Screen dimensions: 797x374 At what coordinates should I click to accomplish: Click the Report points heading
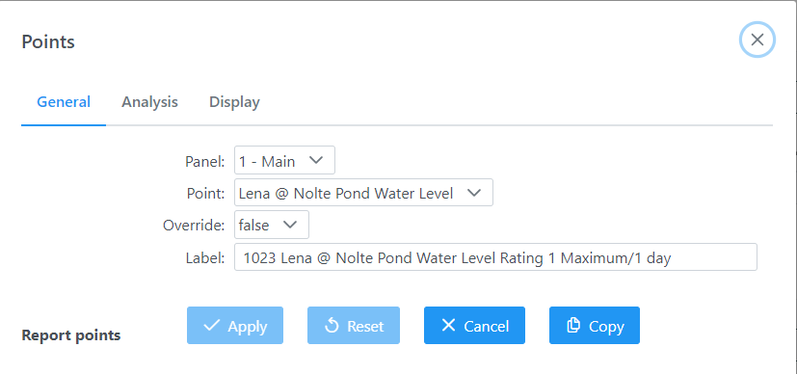[x=71, y=335]
